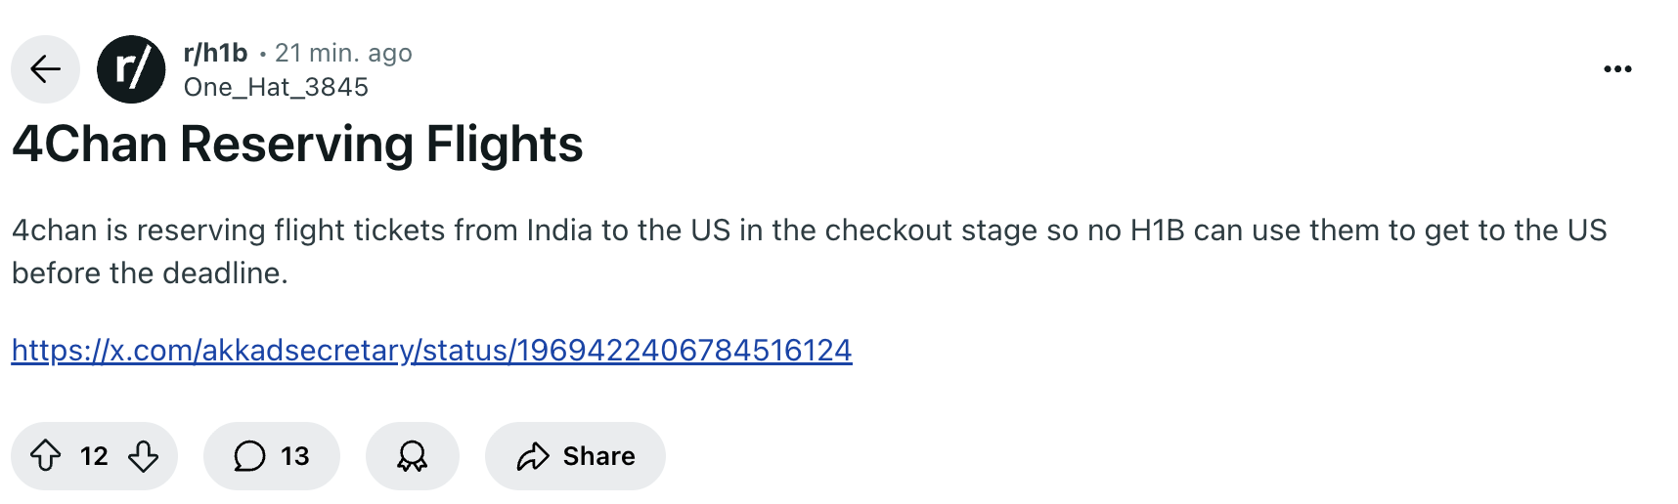The image size is (1678, 504).
Task: Click the "4Chan Reserving Flights" post title
Action: pyautogui.click(x=297, y=145)
